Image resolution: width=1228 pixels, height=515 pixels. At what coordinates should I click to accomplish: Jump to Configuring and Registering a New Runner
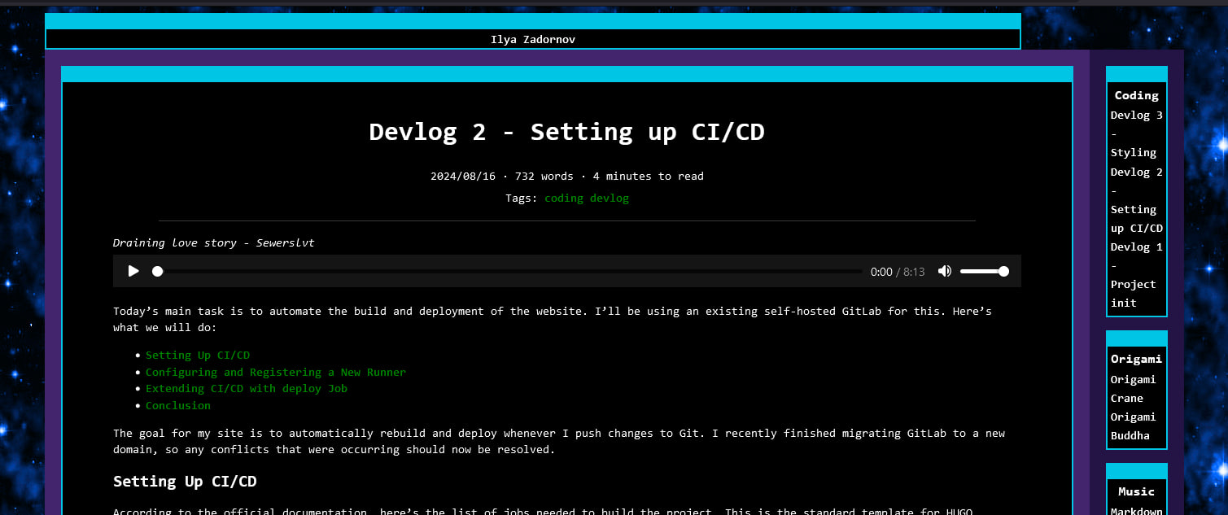pos(276,373)
